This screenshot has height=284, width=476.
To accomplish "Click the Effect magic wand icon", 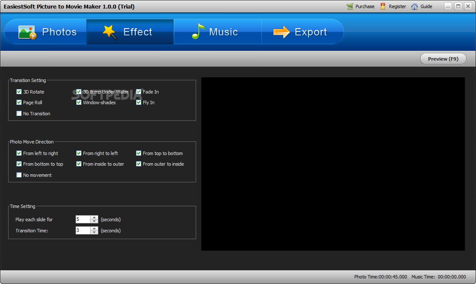I will 109,32.
